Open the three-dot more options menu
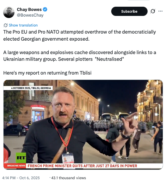The width and height of the screenshot is (167, 182). tap(160, 11)
